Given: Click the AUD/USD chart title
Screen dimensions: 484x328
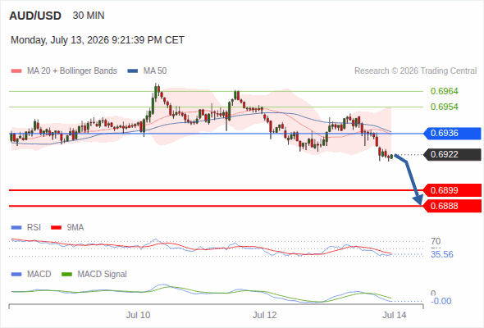Looking at the screenshot, I should [x=35, y=16].
